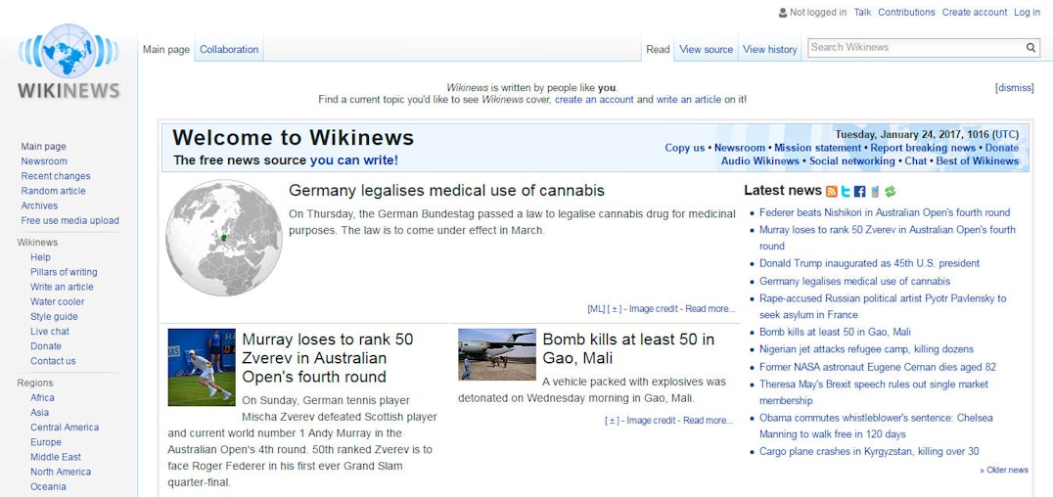Open Federer beats Nishikori in Latest news
1053x497 pixels.
pos(885,212)
